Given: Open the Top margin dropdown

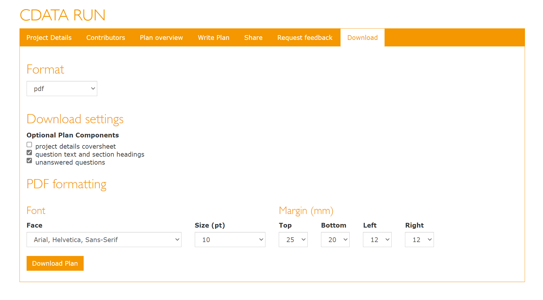Looking at the screenshot, I should [x=293, y=240].
